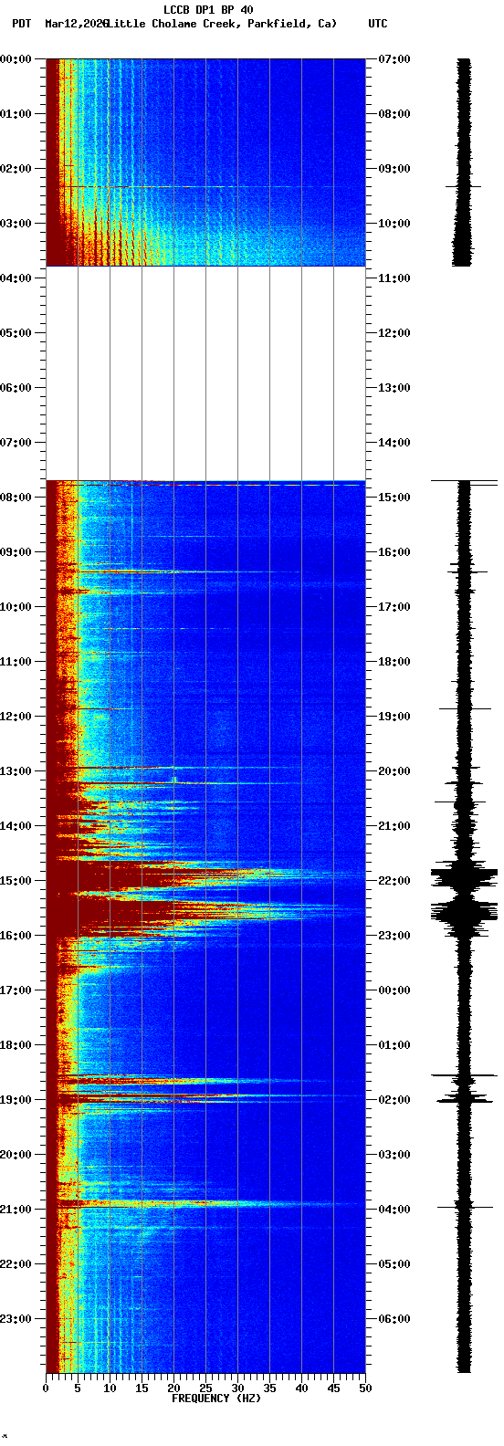Click the '15:00' tick on the PDT axis
504x1446 pixels.
point(16,880)
